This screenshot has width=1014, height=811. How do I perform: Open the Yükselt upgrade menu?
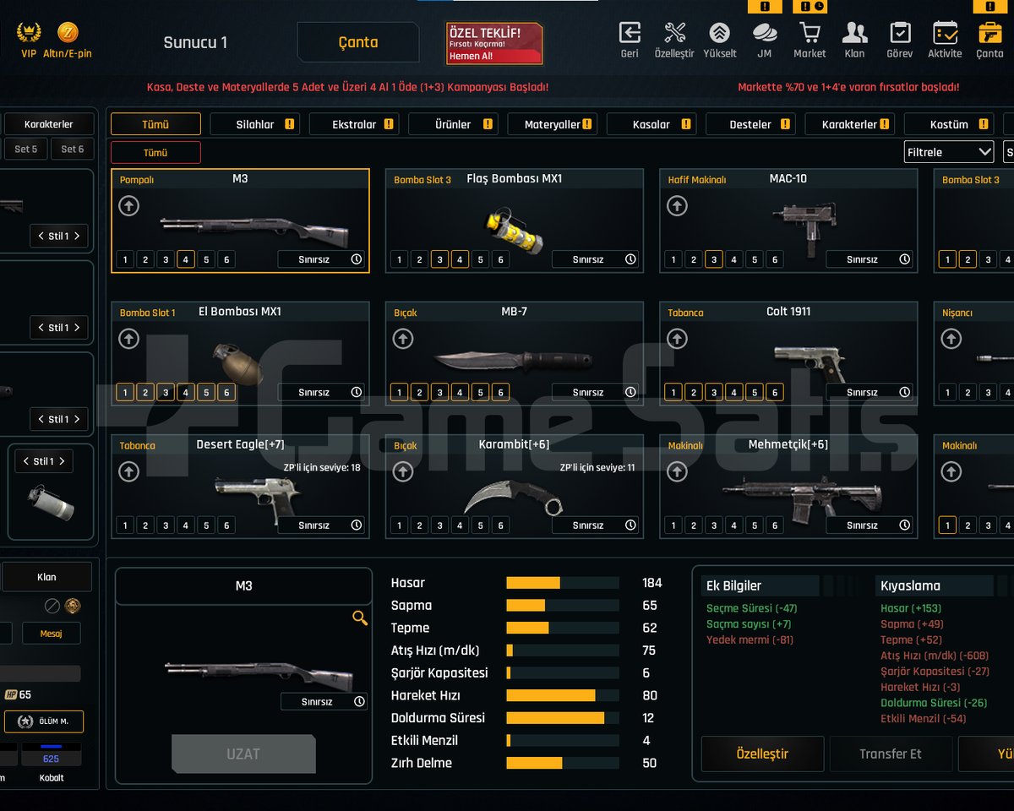(x=719, y=39)
